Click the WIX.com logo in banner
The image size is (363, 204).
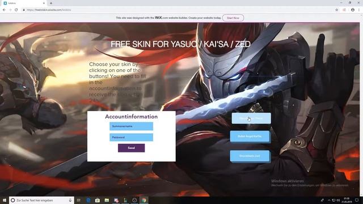(x=161, y=18)
